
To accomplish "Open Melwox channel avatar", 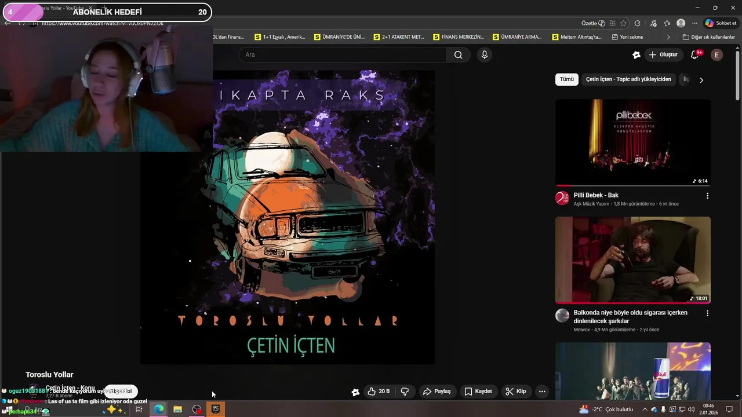I will (x=562, y=316).
